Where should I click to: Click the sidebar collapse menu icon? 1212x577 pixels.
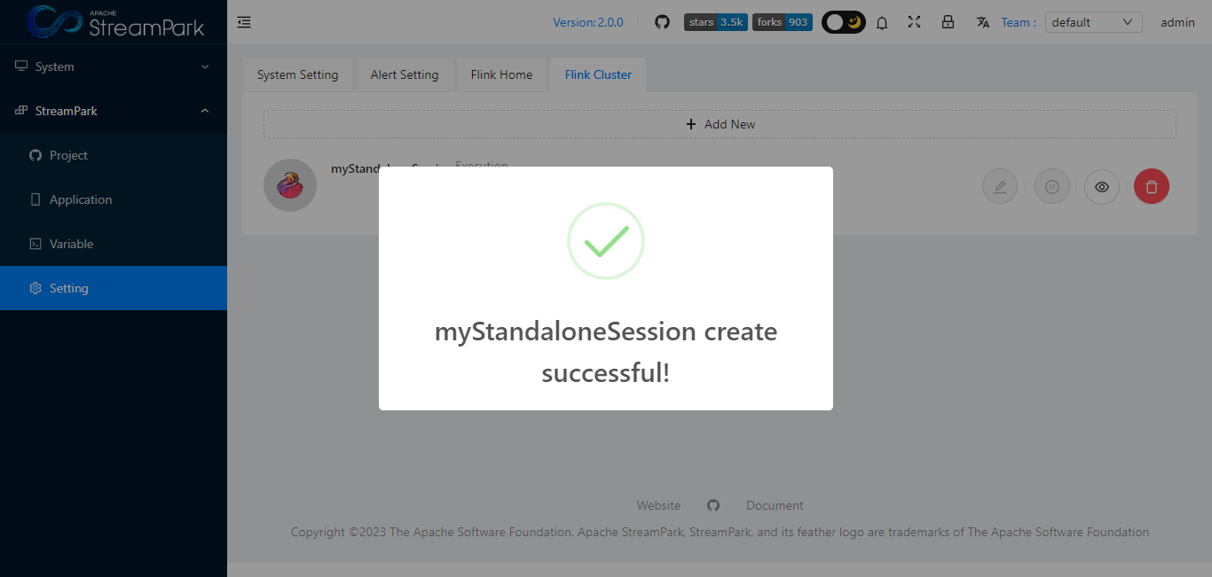(244, 22)
